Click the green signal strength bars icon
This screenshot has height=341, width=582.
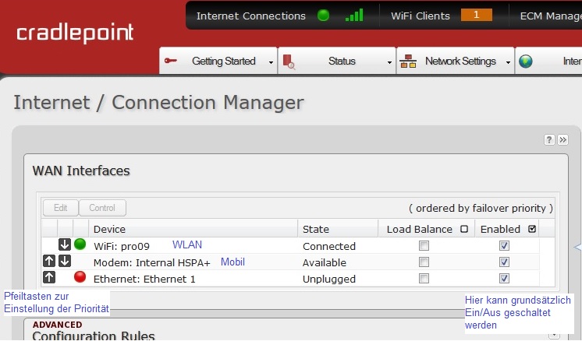pos(354,16)
